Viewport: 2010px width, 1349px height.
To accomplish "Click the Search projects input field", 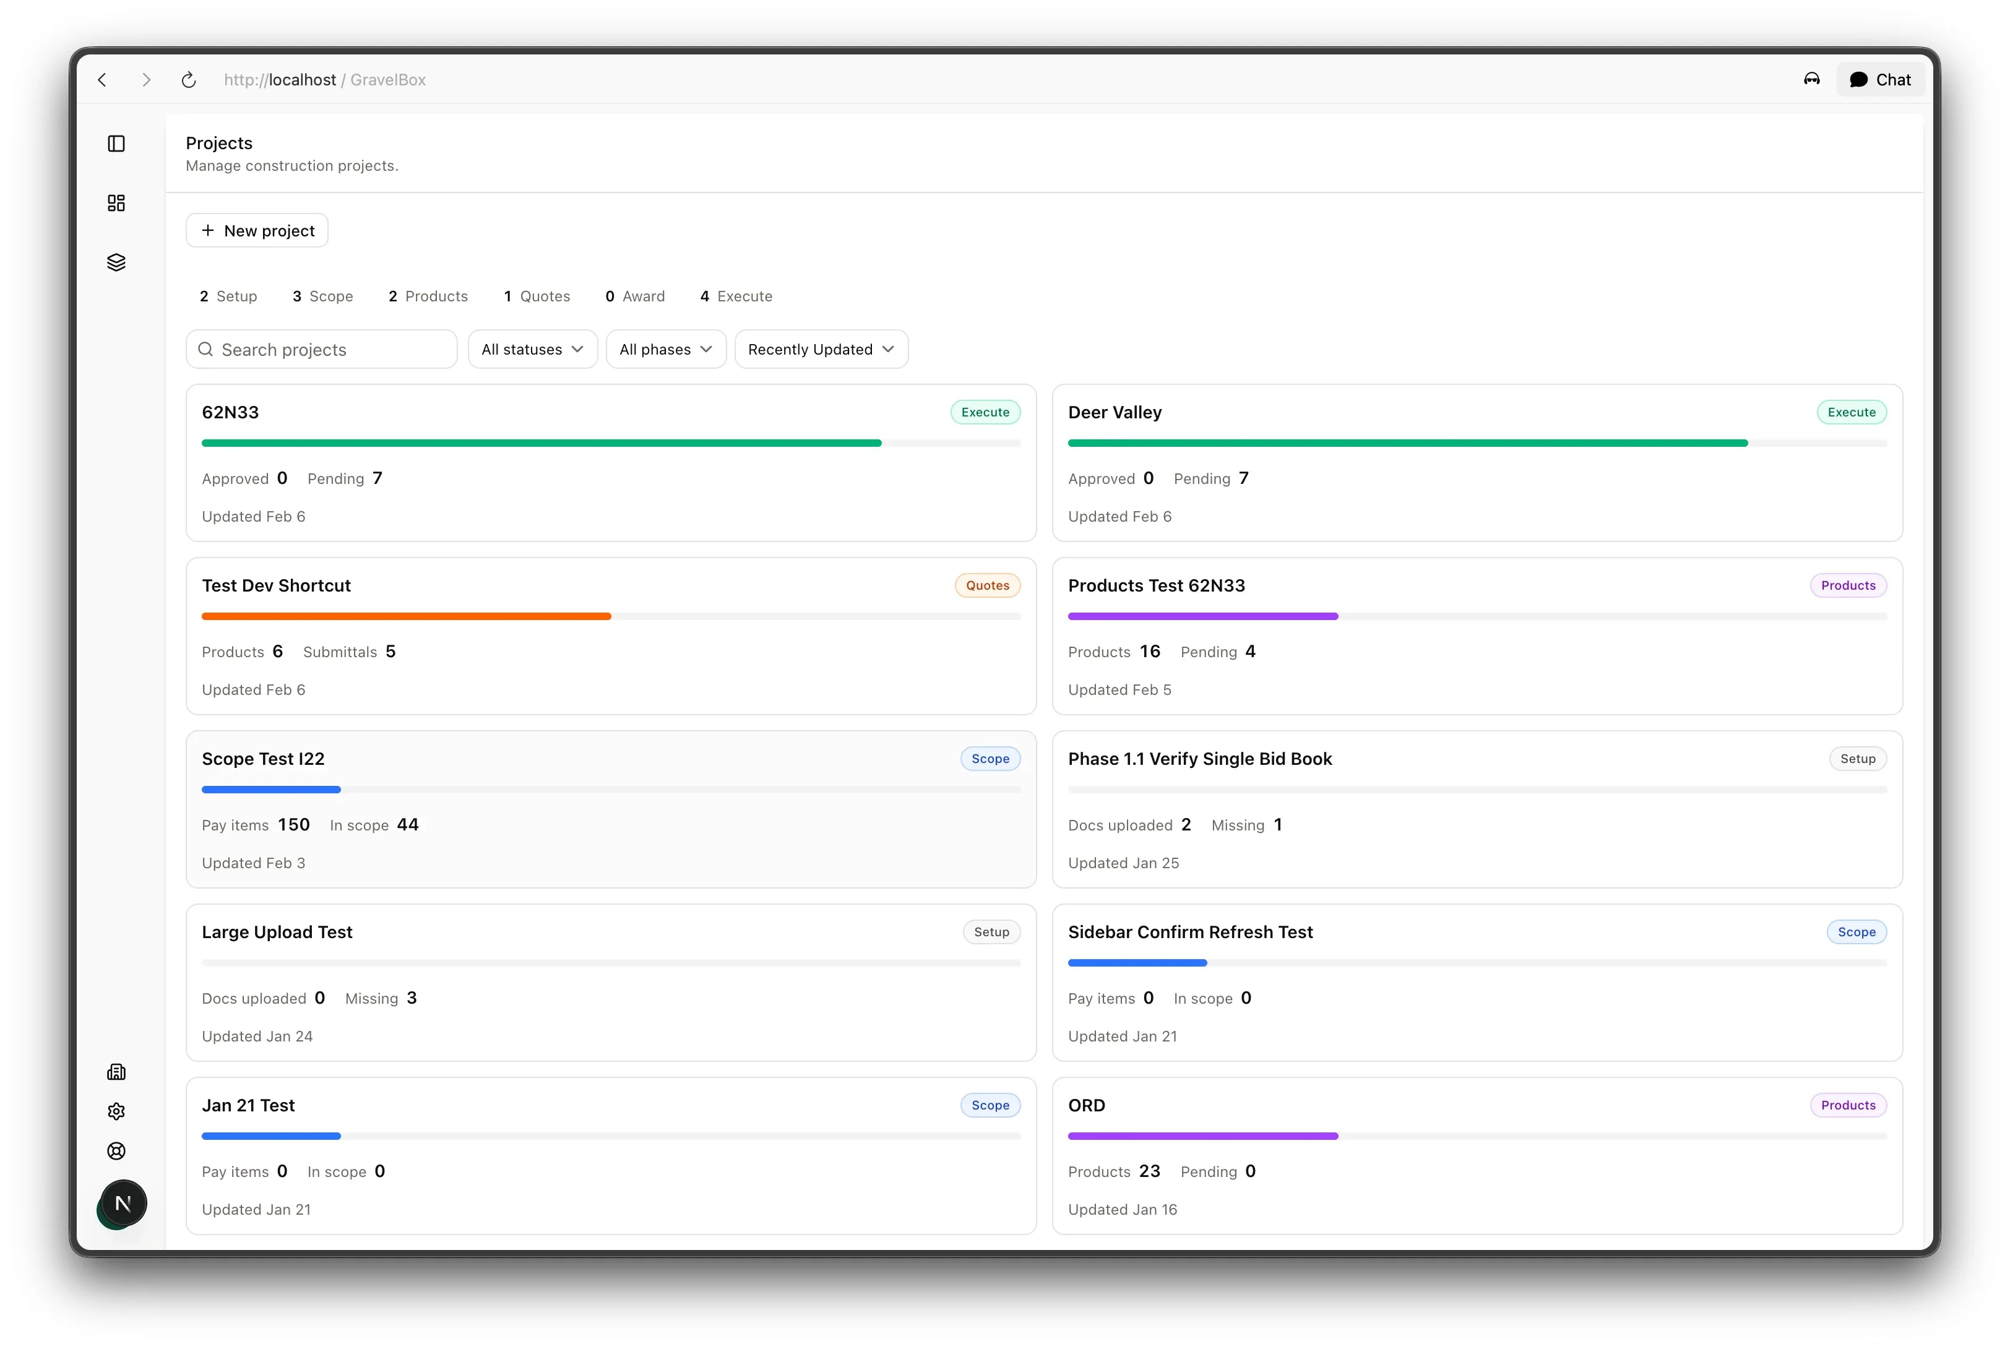I will point(321,348).
